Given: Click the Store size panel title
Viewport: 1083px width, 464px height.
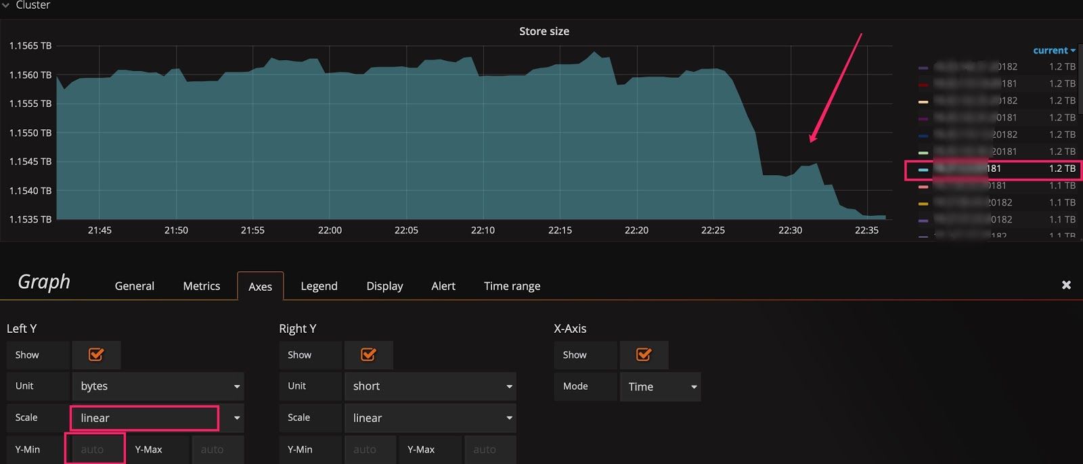Looking at the screenshot, I should click(544, 31).
